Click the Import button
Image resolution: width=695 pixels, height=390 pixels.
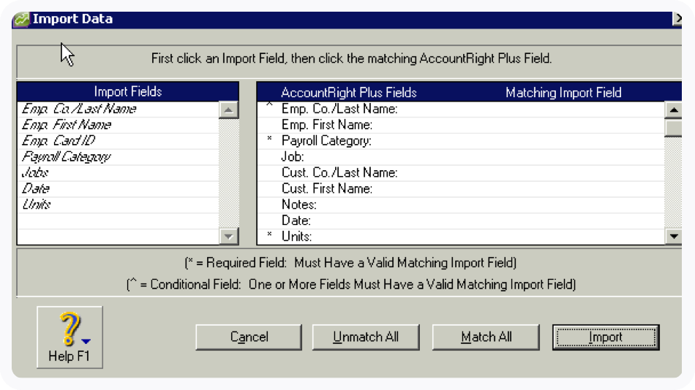point(606,337)
